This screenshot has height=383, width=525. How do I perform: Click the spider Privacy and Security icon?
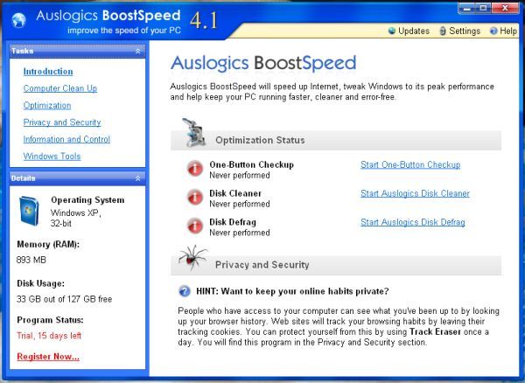coord(192,258)
